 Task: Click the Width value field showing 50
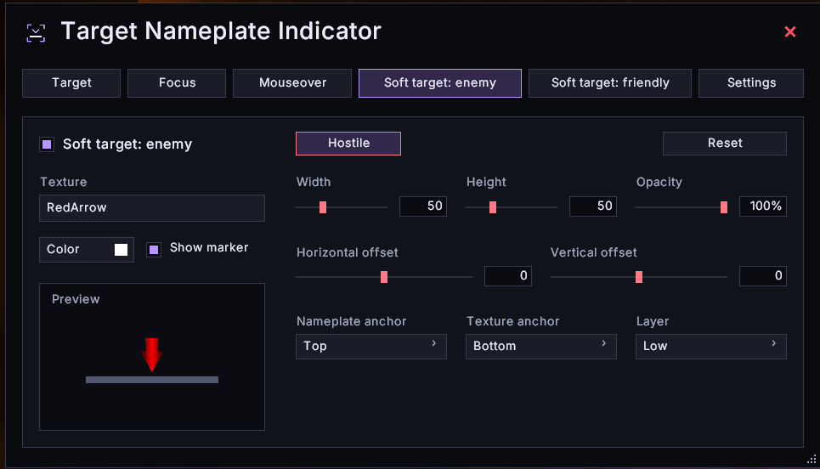pos(423,206)
